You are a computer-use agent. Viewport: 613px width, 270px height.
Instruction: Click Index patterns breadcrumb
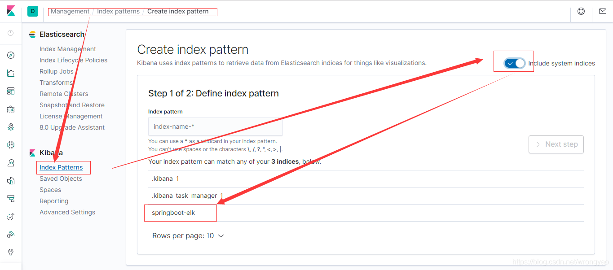tap(118, 11)
